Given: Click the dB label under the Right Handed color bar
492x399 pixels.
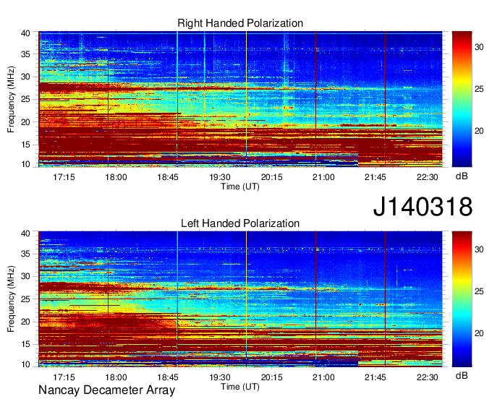Looking at the screenshot, I should pyautogui.click(x=462, y=176).
